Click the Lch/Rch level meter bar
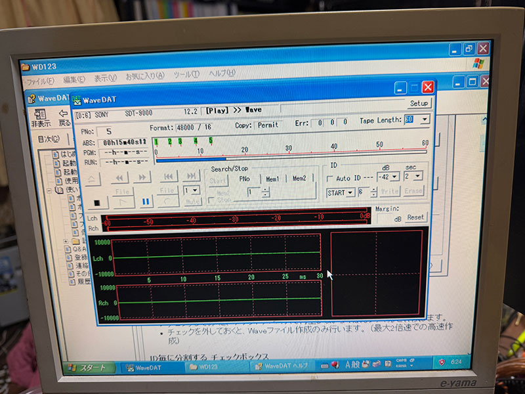This screenshot has height=394, width=525. click(x=236, y=220)
